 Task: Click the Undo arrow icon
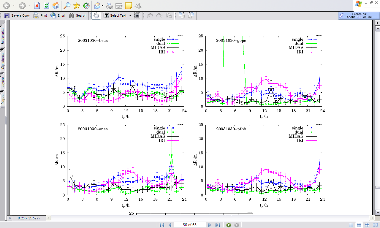(150, 15)
